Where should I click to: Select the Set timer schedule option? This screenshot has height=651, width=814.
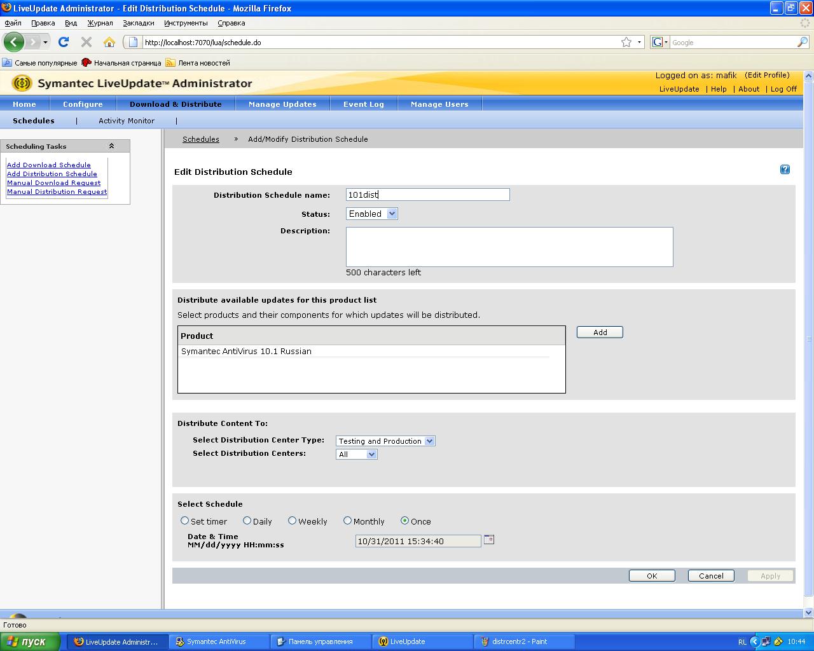click(x=184, y=521)
